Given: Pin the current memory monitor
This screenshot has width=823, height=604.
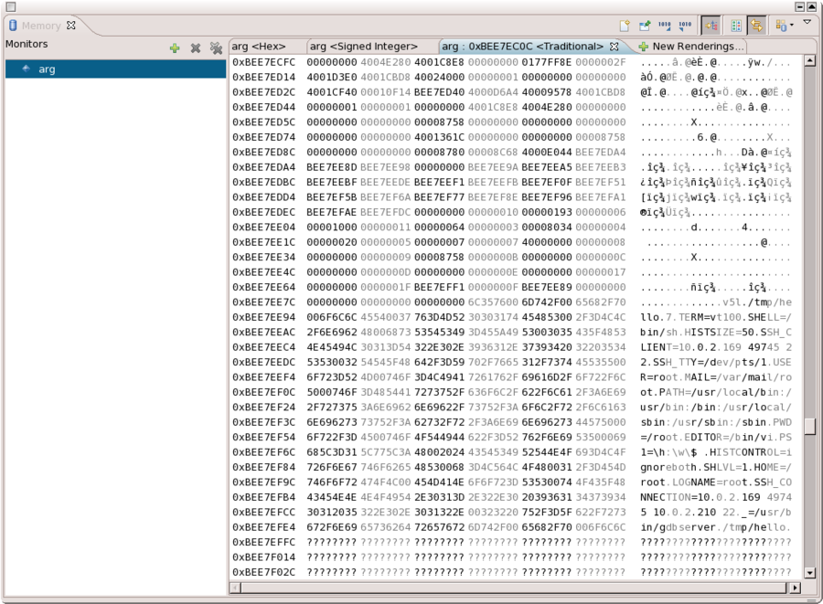Looking at the screenshot, I should [645, 25].
